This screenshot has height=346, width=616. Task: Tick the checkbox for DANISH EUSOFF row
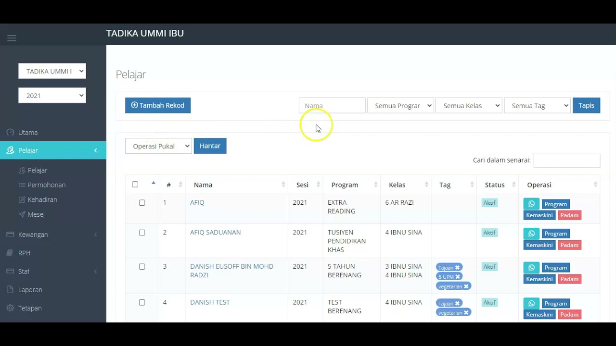(142, 267)
